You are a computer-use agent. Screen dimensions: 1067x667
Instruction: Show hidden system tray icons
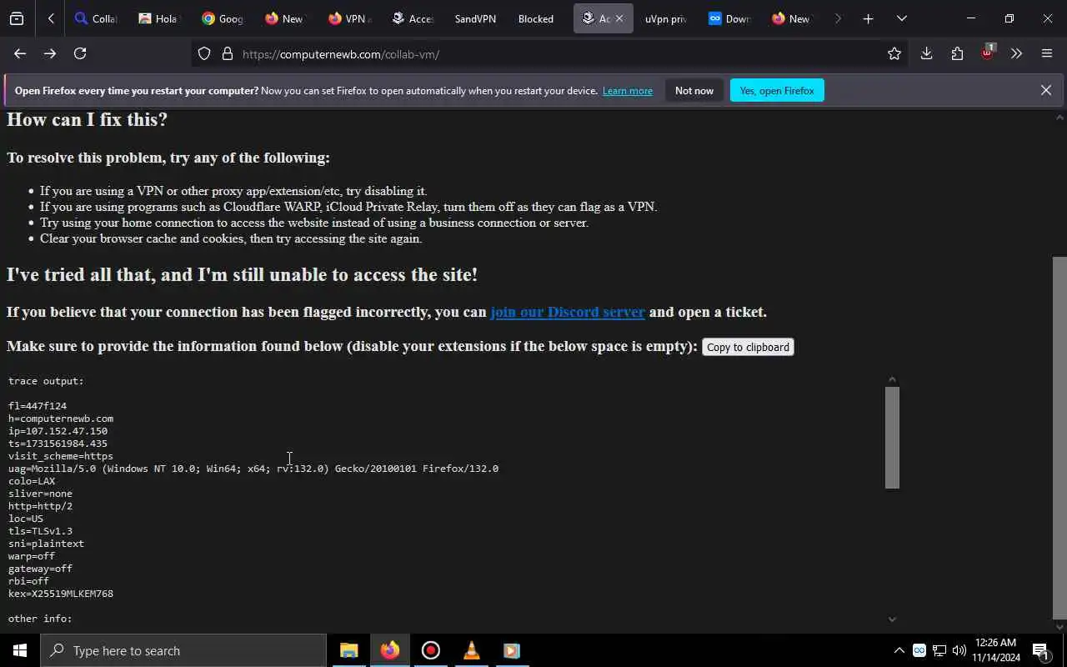pyautogui.click(x=899, y=650)
